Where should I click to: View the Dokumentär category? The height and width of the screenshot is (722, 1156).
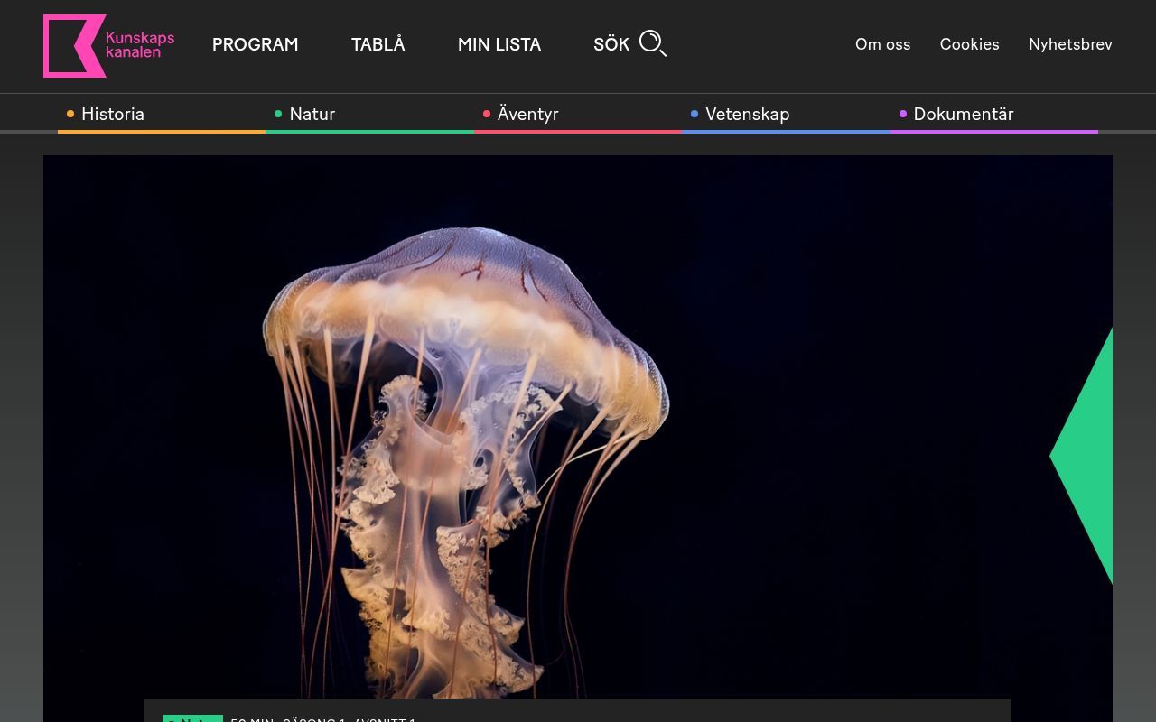(x=994, y=115)
